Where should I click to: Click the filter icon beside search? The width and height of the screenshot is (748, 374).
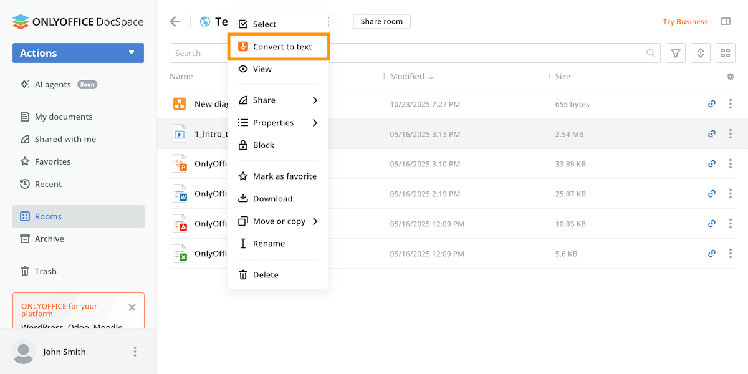tap(676, 54)
